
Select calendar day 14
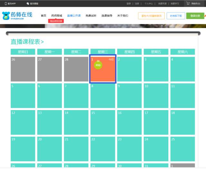point(76,122)
